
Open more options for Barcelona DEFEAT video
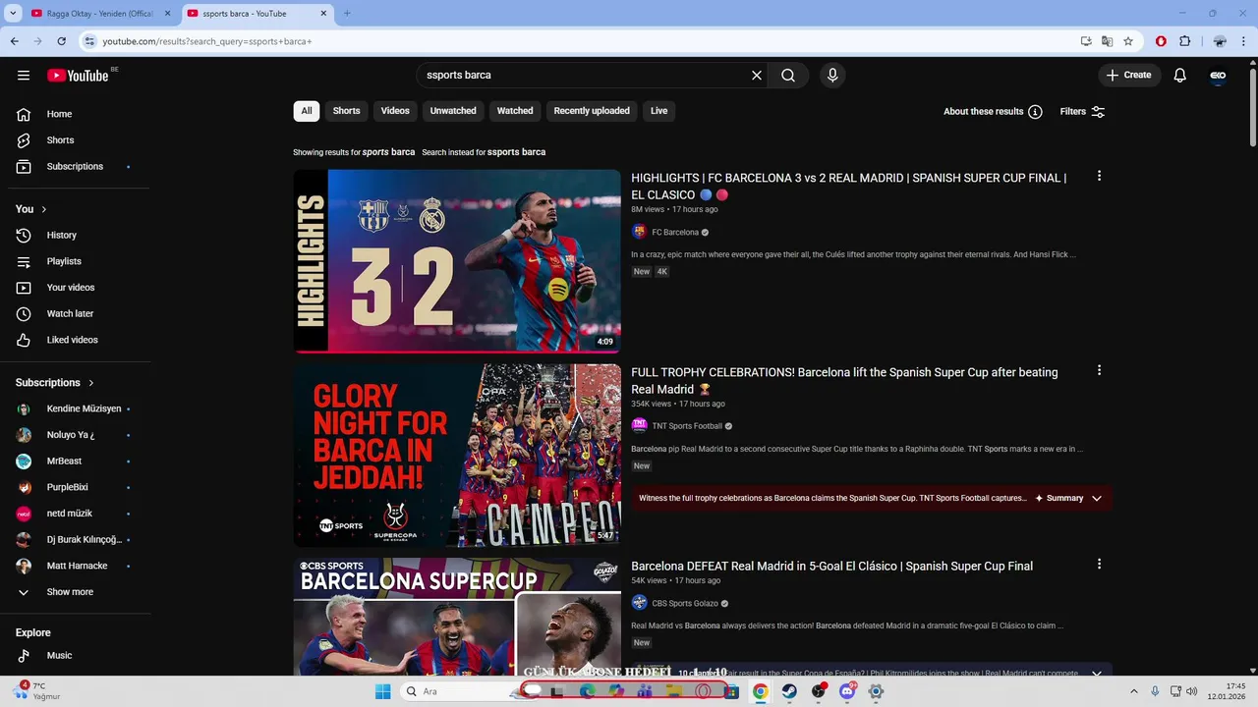(1099, 565)
